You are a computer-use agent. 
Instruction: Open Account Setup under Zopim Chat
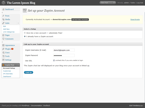(x=9, y=68)
